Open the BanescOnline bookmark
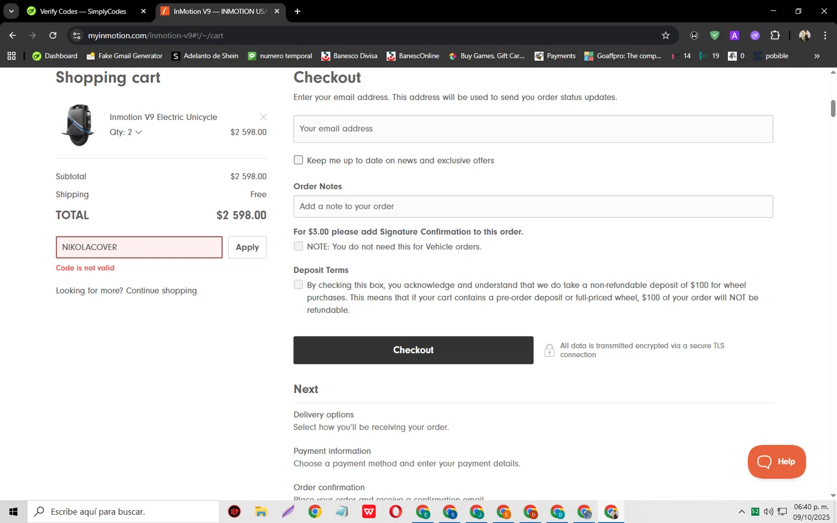Screen dimensions: 837x523 click(413, 56)
